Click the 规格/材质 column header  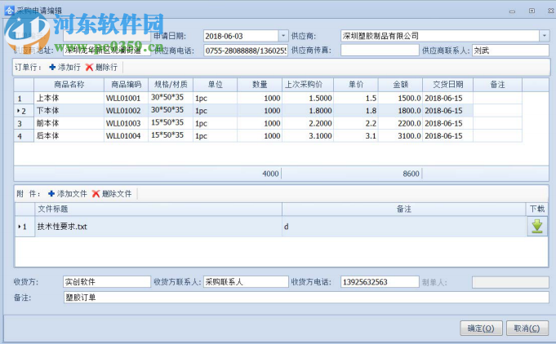(x=171, y=85)
